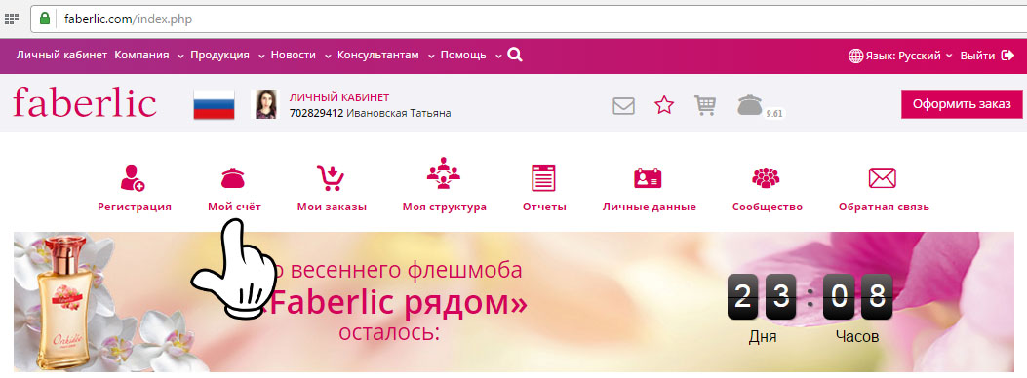
Task: Open the Новости menu item
Action: (293, 56)
